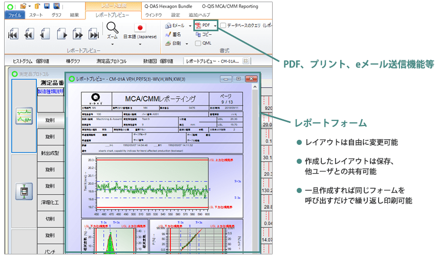Switch to the 結果 ribbon tab
Screen dimensions: 443x256
(74, 15)
